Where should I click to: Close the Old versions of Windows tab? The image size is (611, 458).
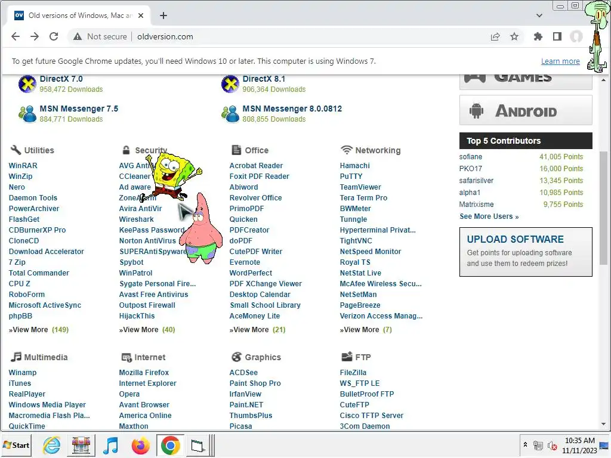point(141,16)
